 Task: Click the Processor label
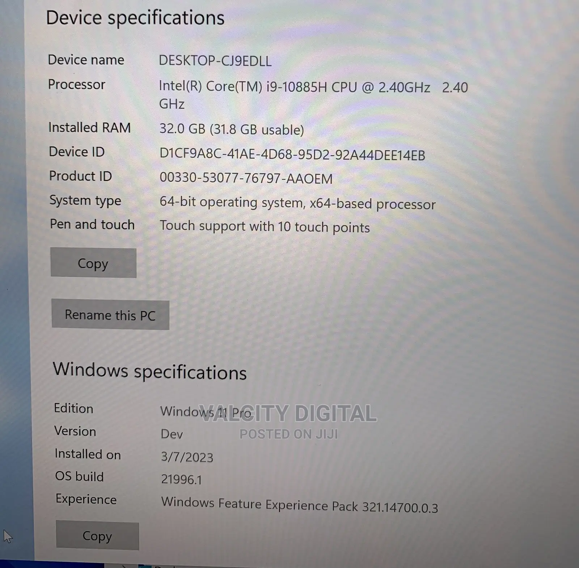(x=77, y=84)
